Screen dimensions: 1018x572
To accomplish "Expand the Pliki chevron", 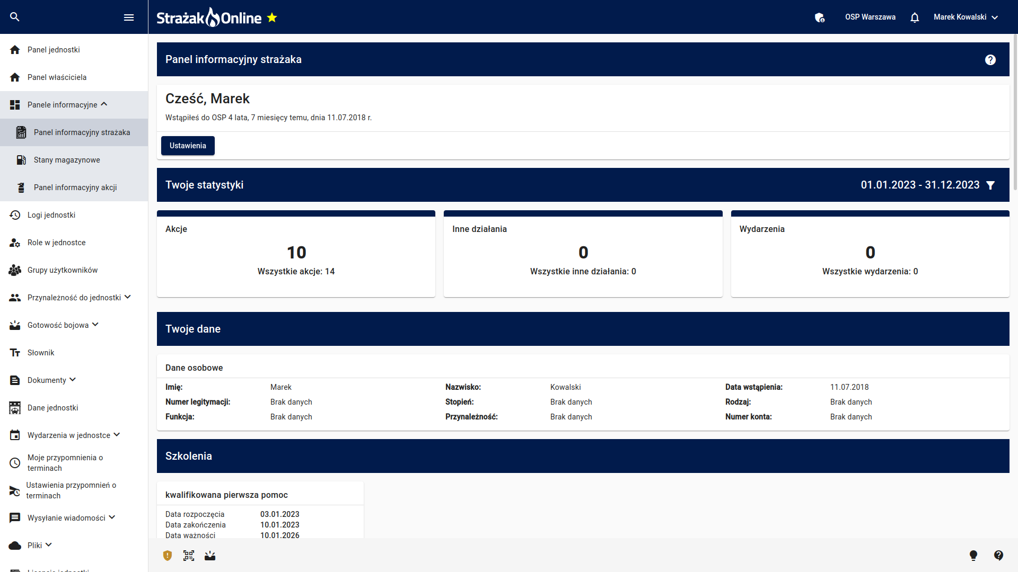I will pyautogui.click(x=49, y=544).
